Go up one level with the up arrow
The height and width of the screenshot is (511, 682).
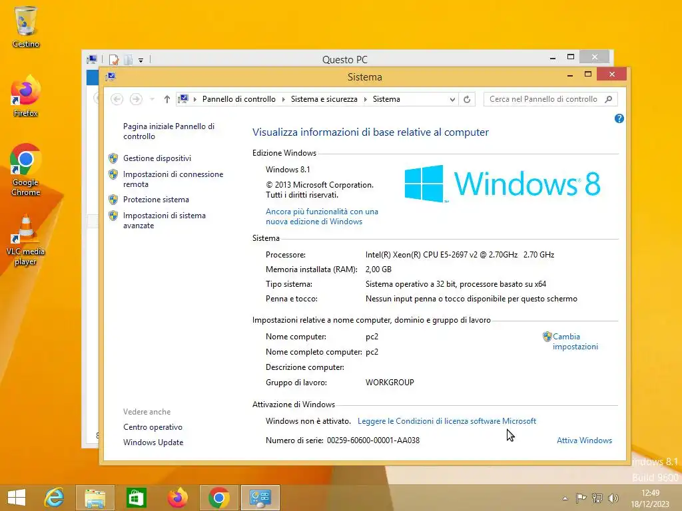pyautogui.click(x=167, y=99)
